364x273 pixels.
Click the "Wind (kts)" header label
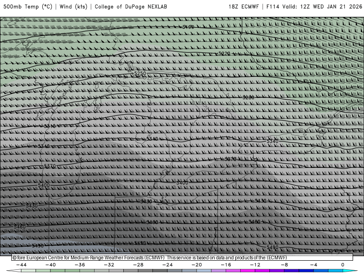click(73, 6)
